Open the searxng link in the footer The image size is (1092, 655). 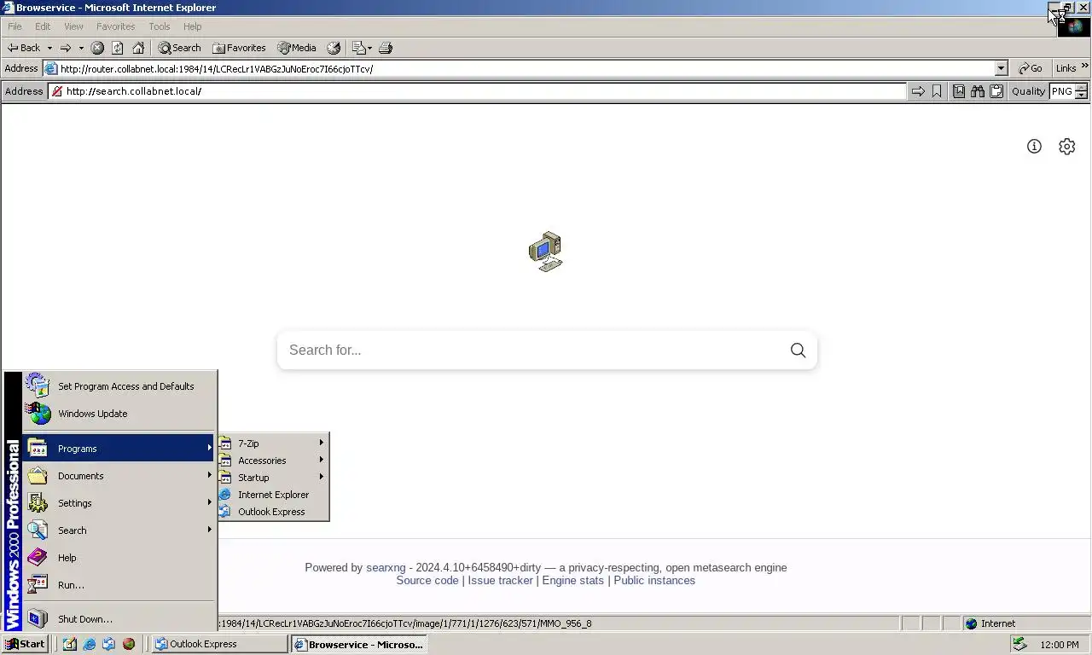pos(386,567)
